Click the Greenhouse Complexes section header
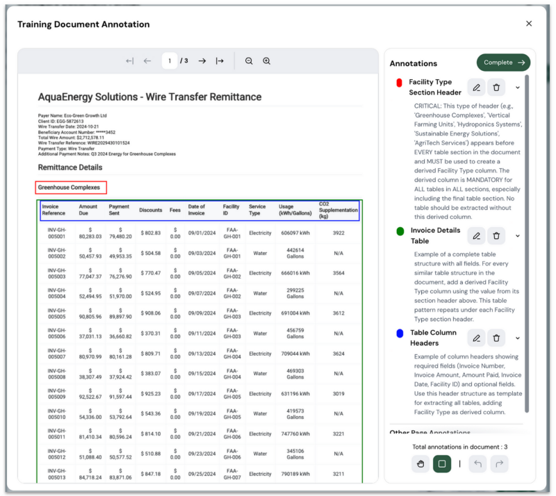 pyautogui.click(x=69, y=187)
